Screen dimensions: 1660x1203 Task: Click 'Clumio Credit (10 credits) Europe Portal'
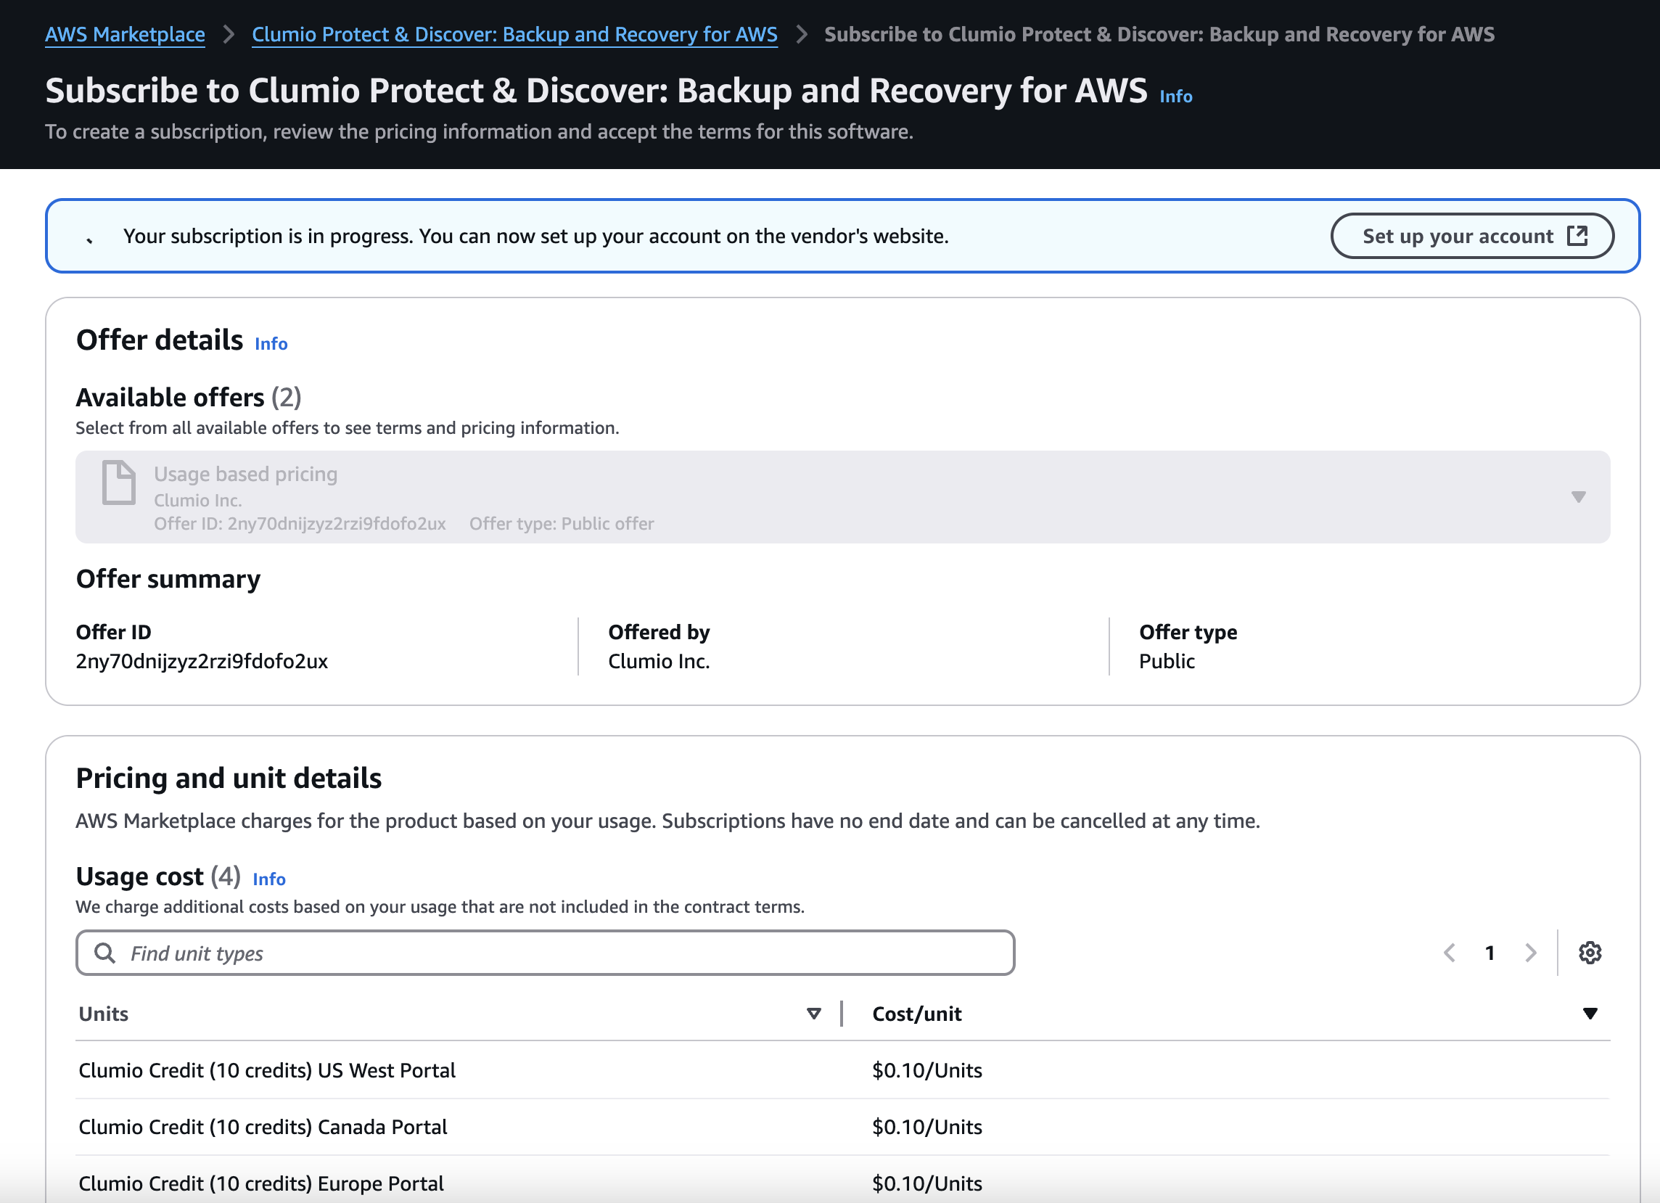click(x=261, y=1183)
